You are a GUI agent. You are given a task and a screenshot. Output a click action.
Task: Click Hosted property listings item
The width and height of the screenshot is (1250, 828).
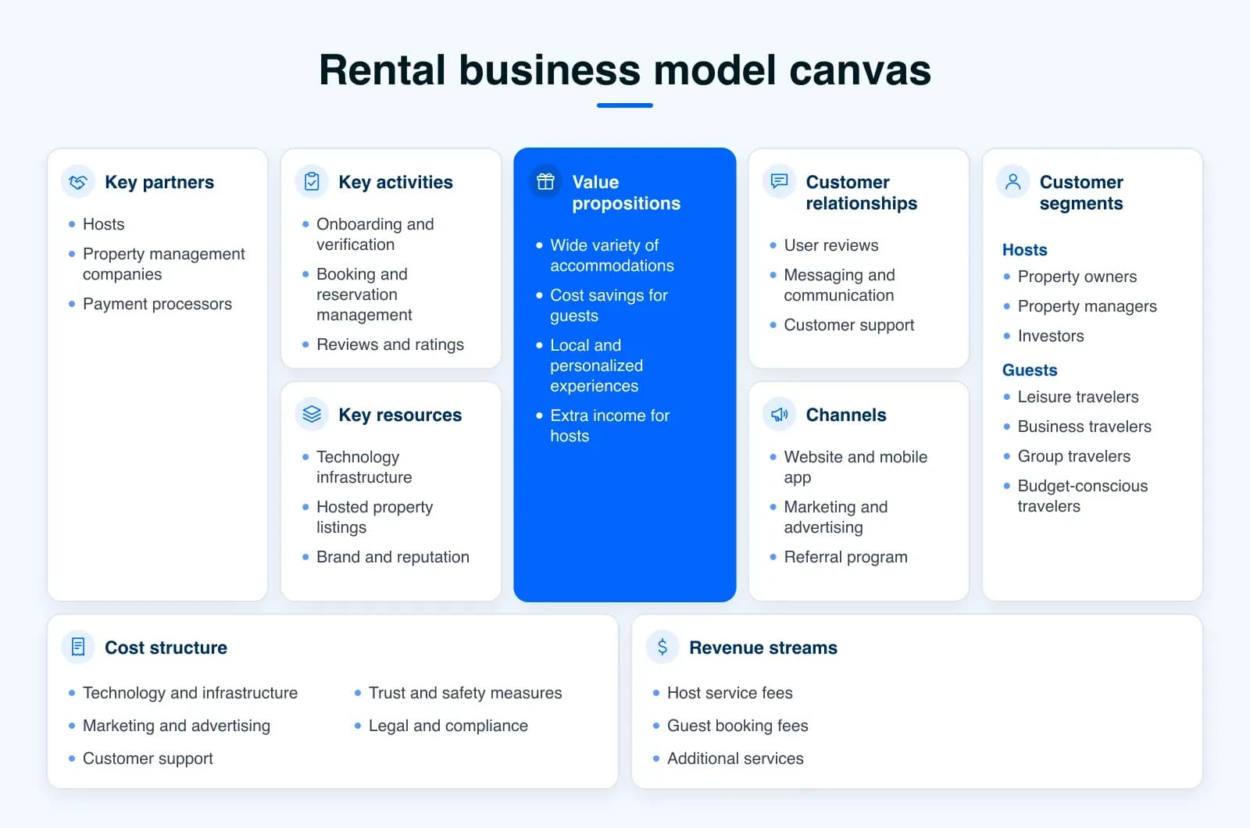(374, 517)
